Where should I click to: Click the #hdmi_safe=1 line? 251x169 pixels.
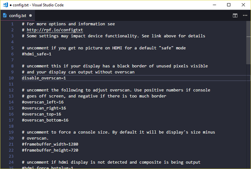coord(37,54)
